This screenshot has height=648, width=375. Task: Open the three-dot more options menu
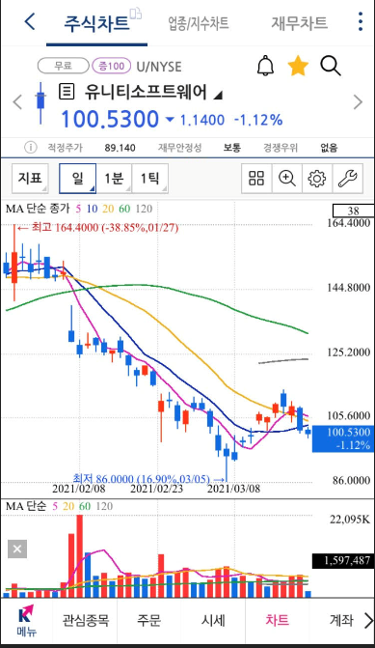pos(361,21)
